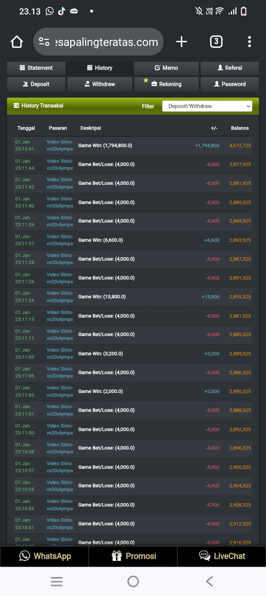Switch to the Statement tab
Image resolution: width=266 pixels, height=596 pixels.
tap(36, 68)
